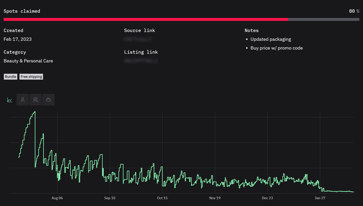Viewport: 363px width, 206px height.
Task: Click the Beauty & Personal Care category
Action: click(28, 61)
